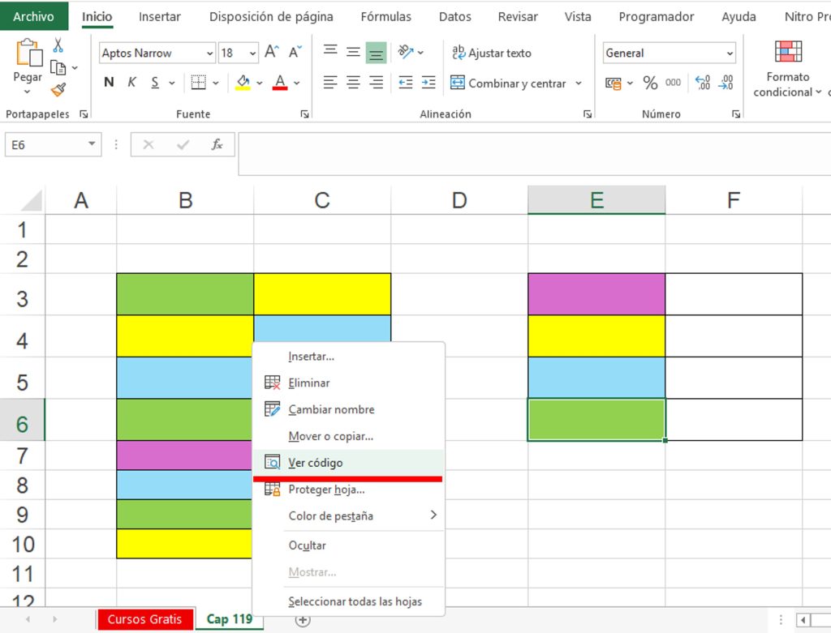Open the Archivo file button
831x633 pixels.
tap(34, 16)
